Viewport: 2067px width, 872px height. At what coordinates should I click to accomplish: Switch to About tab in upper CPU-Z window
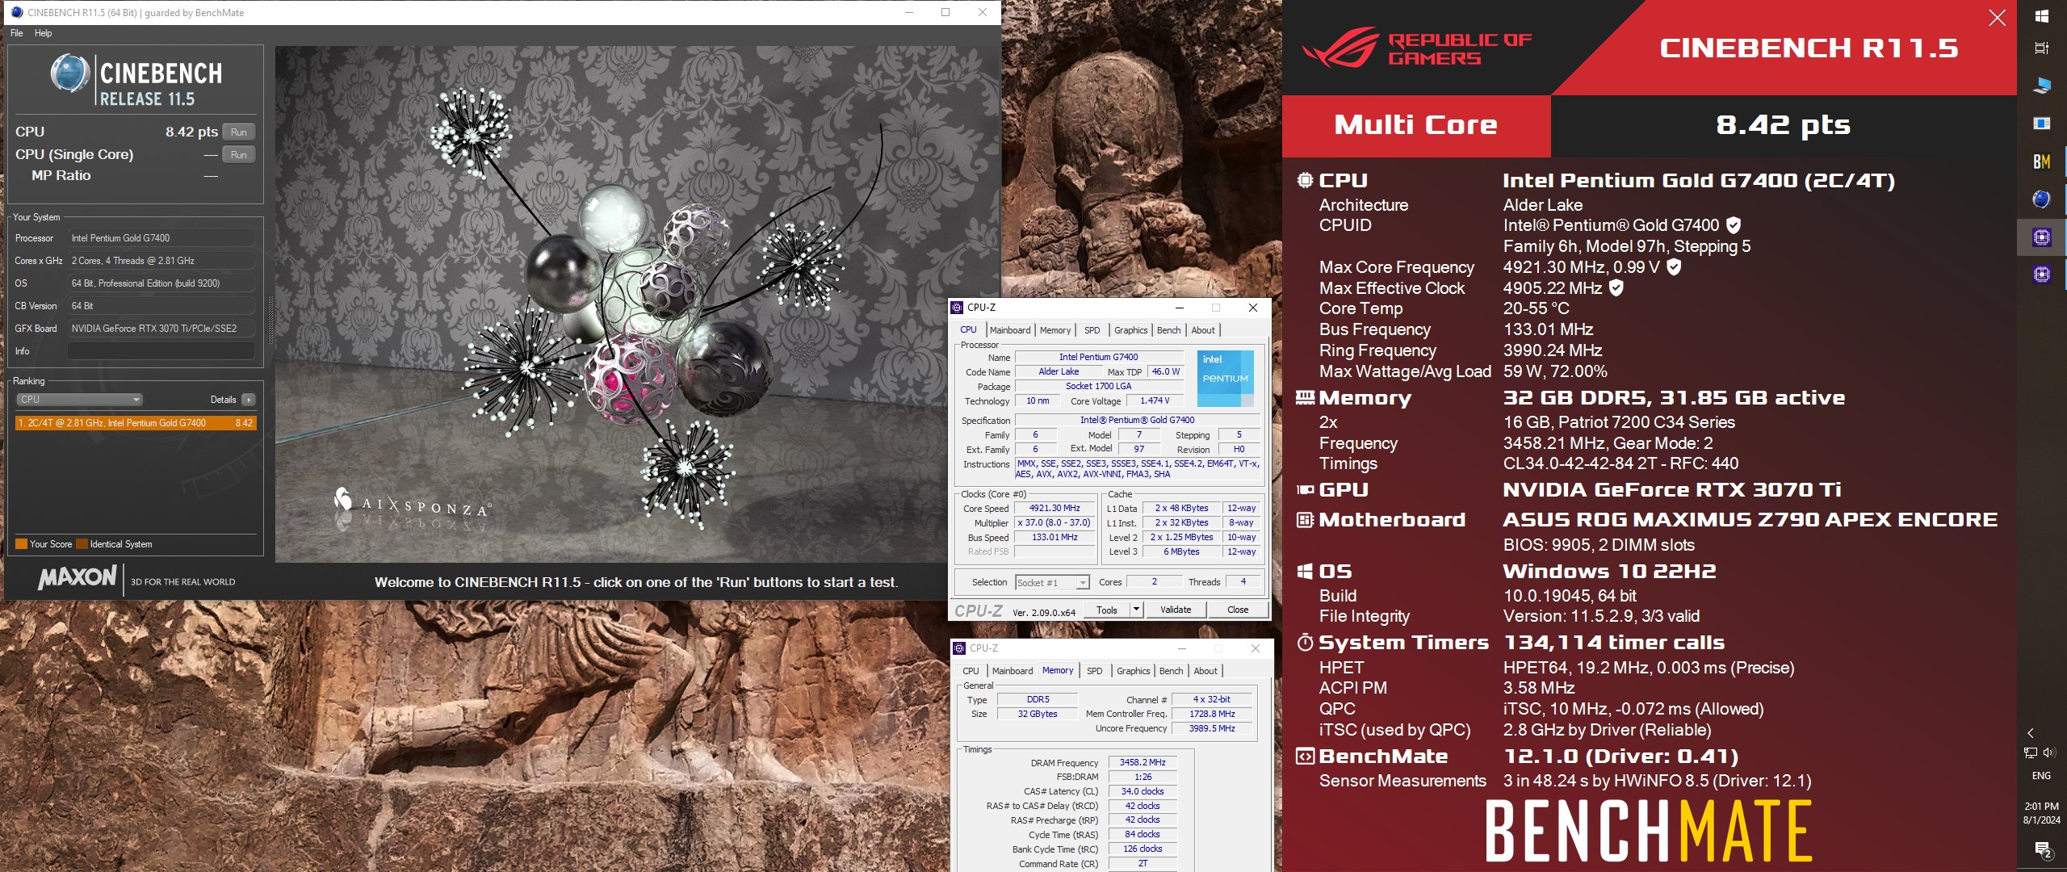pos(1203,330)
